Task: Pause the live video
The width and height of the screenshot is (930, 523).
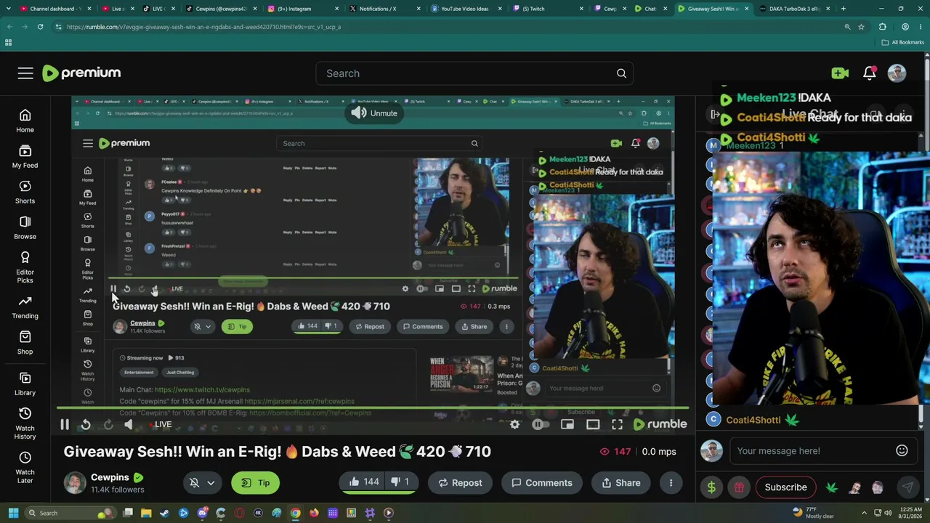Action: point(64,424)
